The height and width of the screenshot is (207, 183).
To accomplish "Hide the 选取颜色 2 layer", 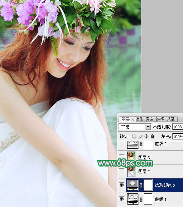I will click(x=121, y=185).
